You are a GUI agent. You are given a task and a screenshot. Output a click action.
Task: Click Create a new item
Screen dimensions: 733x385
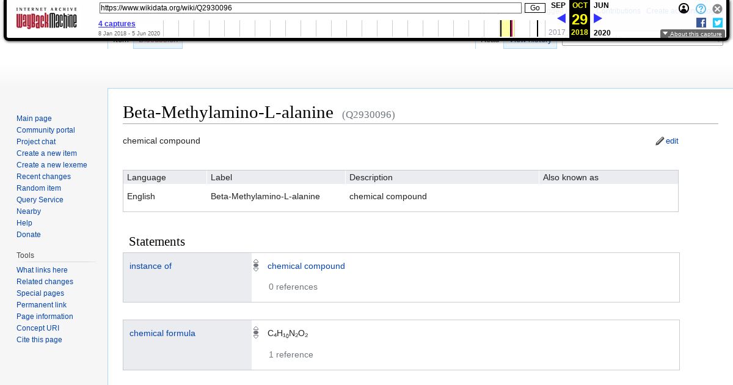click(46, 153)
